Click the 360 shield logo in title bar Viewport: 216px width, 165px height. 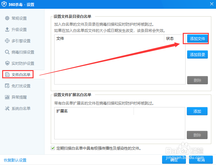click(4, 4)
